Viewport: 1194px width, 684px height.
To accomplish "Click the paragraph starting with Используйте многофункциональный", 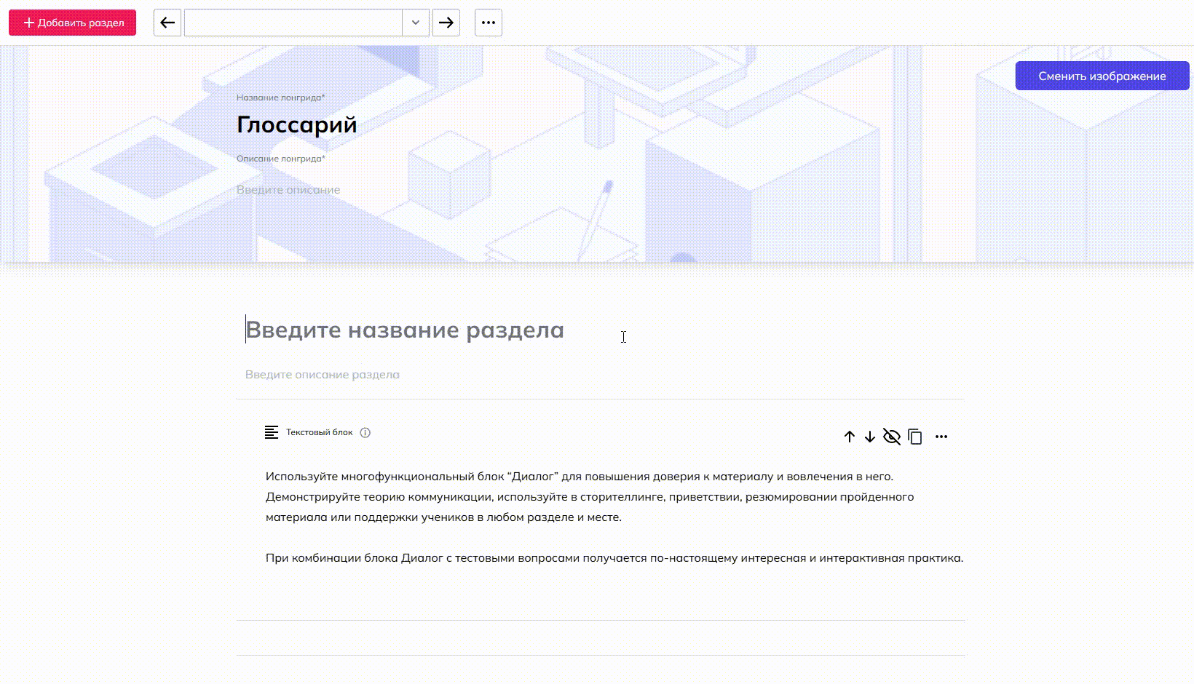I will pos(579,497).
